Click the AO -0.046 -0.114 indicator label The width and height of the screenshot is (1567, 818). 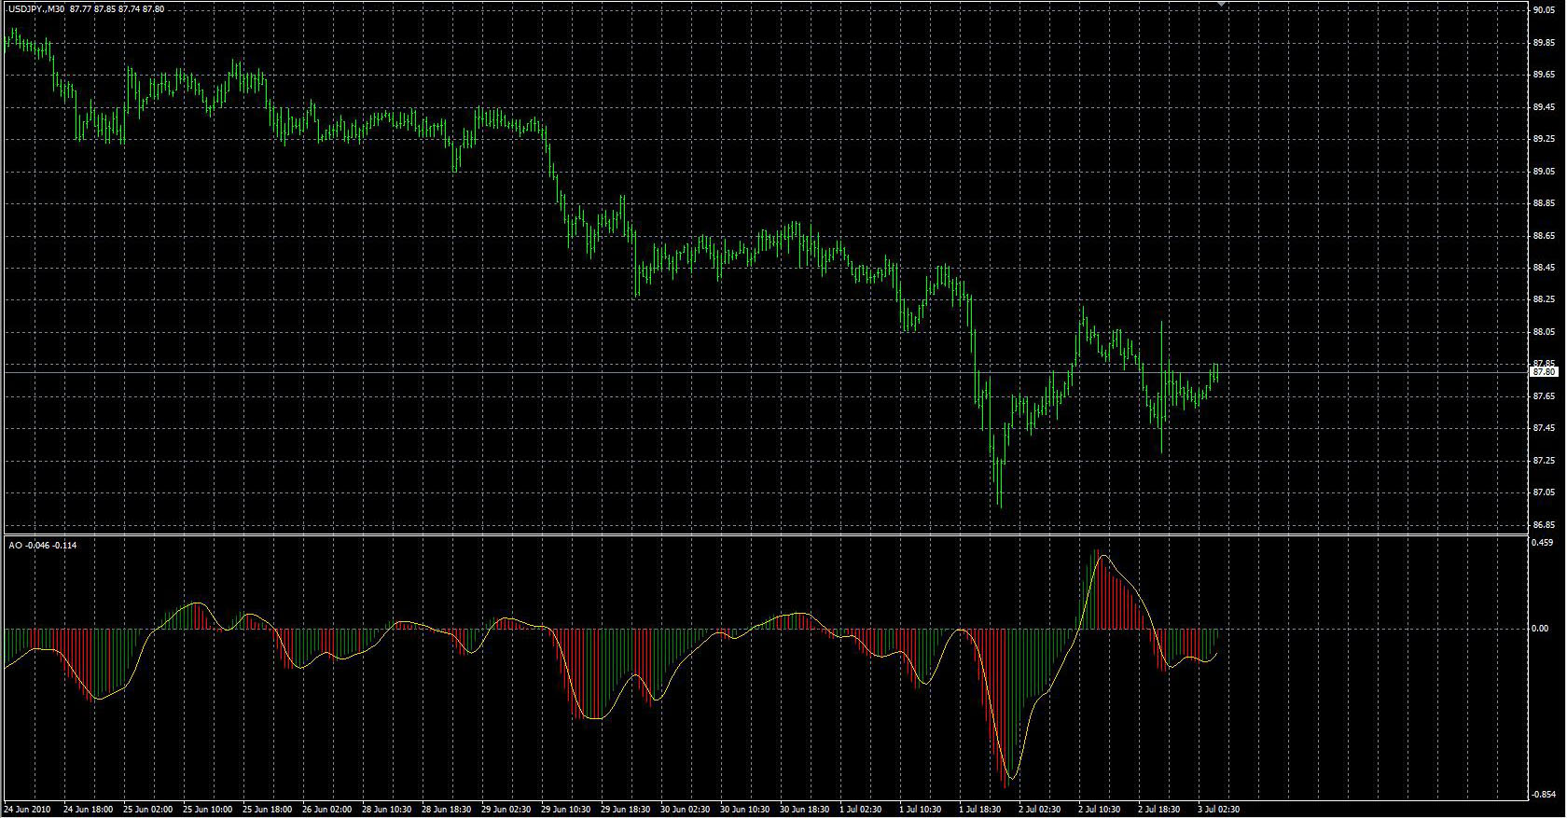[43, 545]
